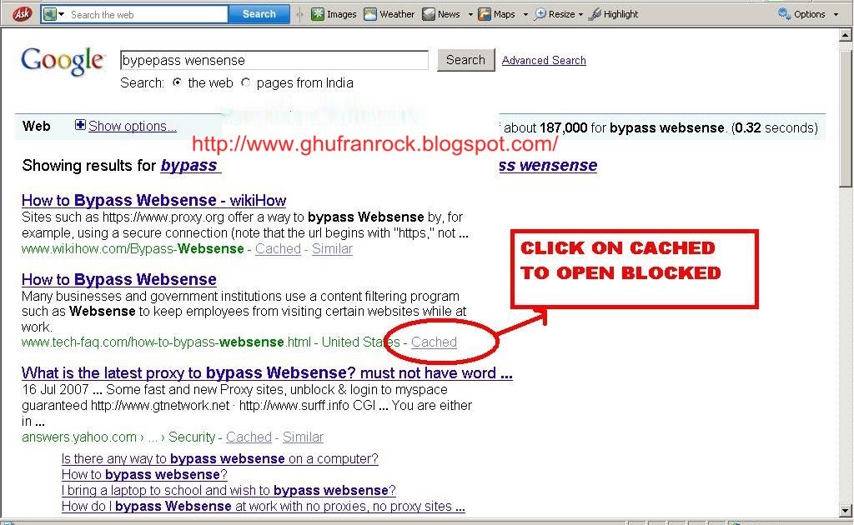Open Similar link for the wikiHow result
Image resolution: width=854 pixels, height=525 pixels.
pyautogui.click(x=332, y=248)
